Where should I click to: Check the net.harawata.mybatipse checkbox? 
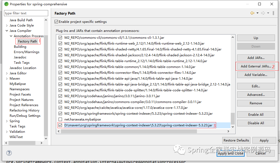(x=60, y=119)
